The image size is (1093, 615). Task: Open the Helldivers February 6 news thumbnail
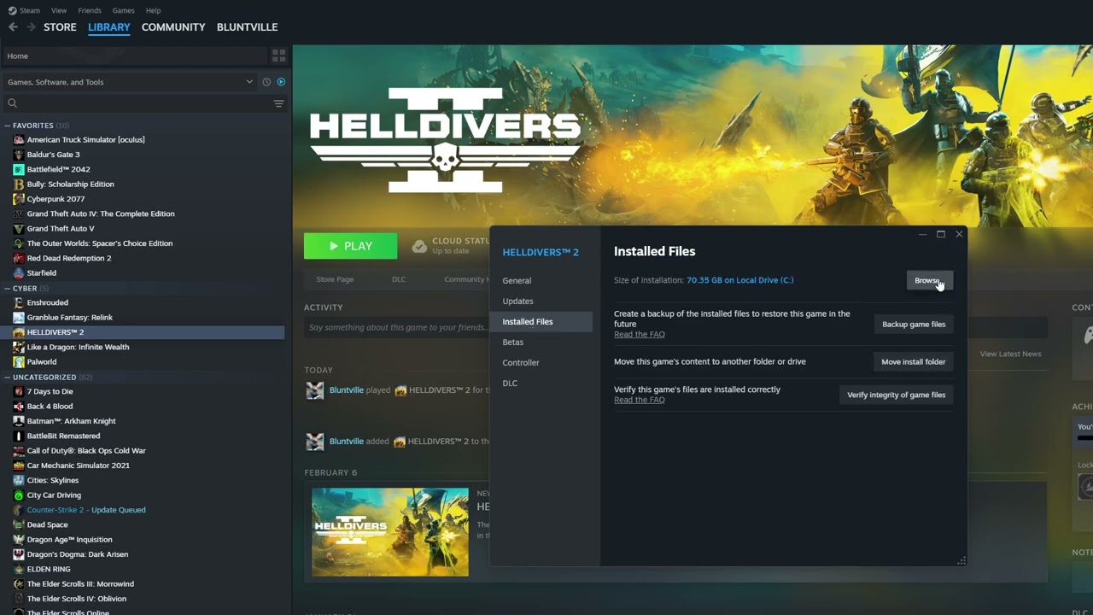click(390, 532)
